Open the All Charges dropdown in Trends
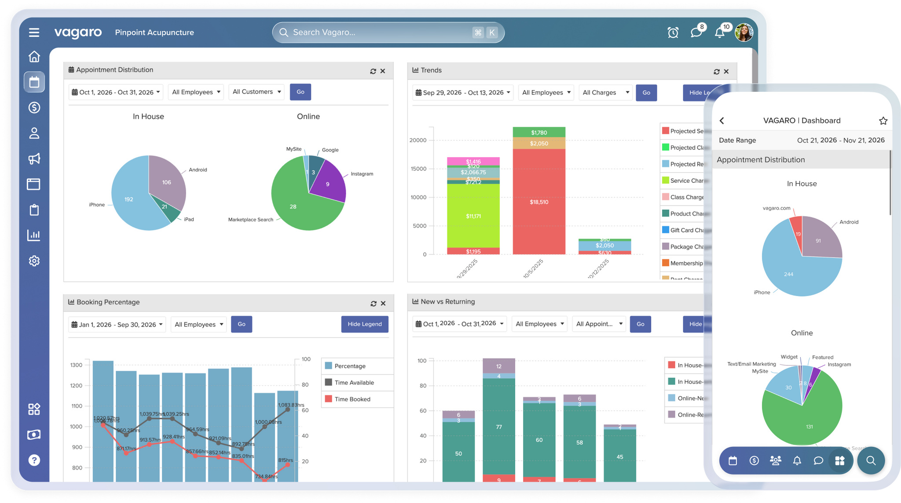Viewport: 901px width, 503px height. click(606, 93)
